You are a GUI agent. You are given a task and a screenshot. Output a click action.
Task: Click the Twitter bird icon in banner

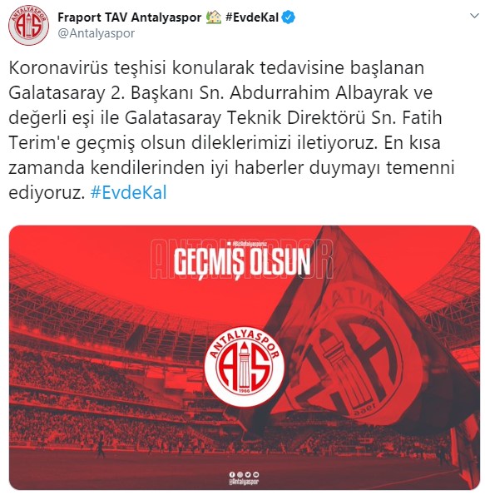tap(248, 475)
